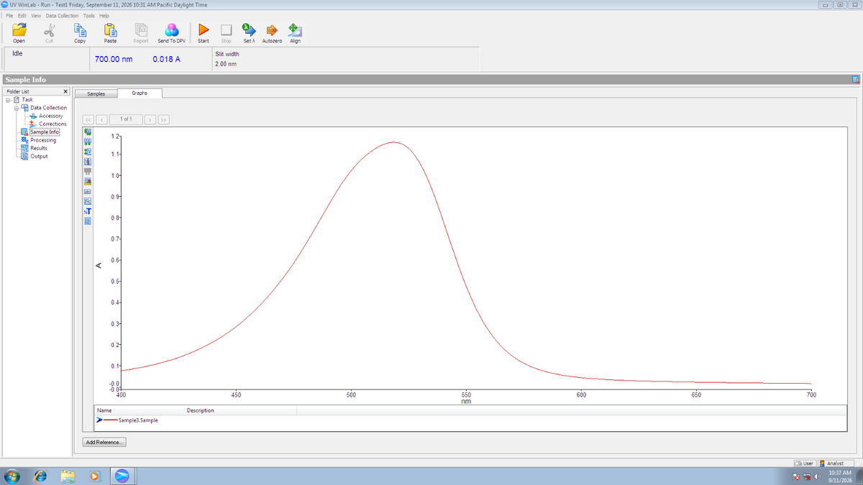
Task: Open the Corrections tree item
Action: [52, 124]
